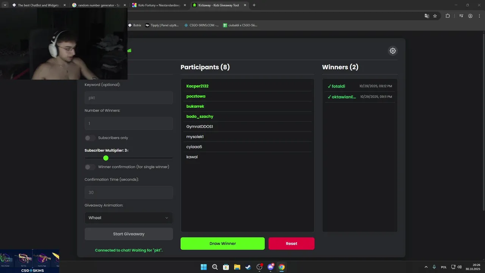Open File Explorer from the taskbar
Image resolution: width=485 pixels, height=273 pixels.
[x=237, y=267]
